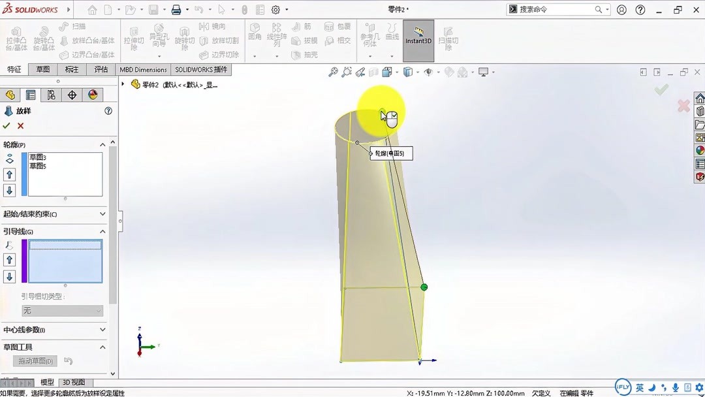Select the Fillet (圆角) tool
Screen dimensions: 705x397
coord(254,33)
